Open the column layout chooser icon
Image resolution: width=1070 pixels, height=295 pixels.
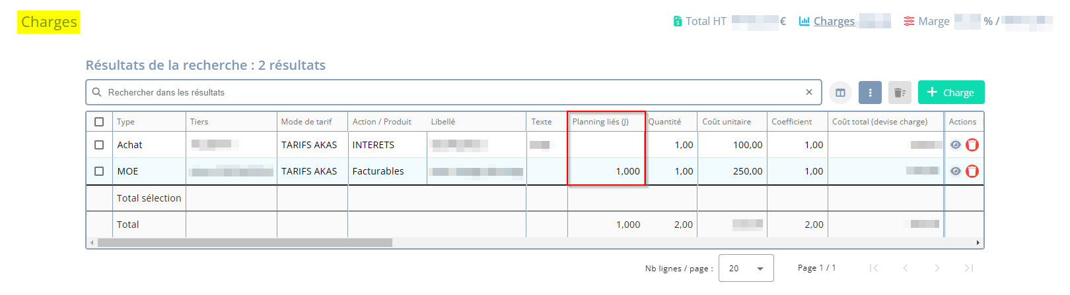pyautogui.click(x=840, y=93)
